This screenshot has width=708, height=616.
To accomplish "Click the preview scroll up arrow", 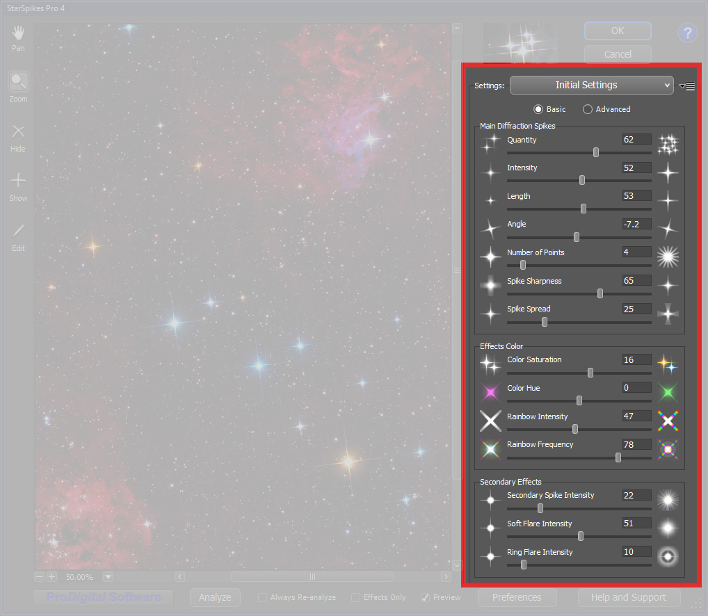I will [x=457, y=29].
